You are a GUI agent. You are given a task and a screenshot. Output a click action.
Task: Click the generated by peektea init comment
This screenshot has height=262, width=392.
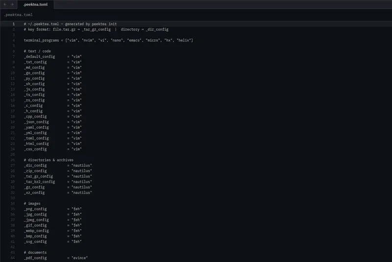pos(70,24)
